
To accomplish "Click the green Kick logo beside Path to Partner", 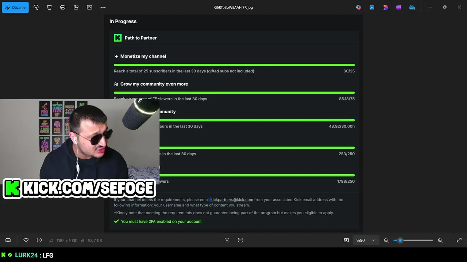I will [x=118, y=38].
